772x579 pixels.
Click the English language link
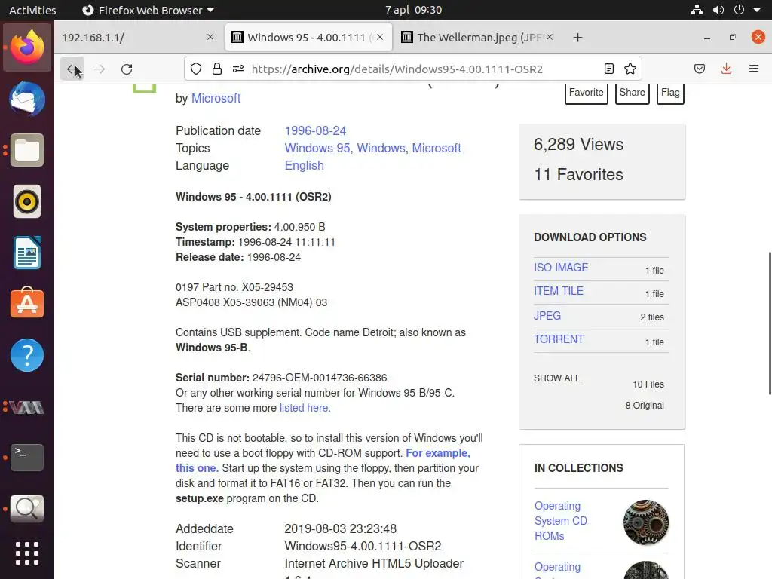pos(305,165)
